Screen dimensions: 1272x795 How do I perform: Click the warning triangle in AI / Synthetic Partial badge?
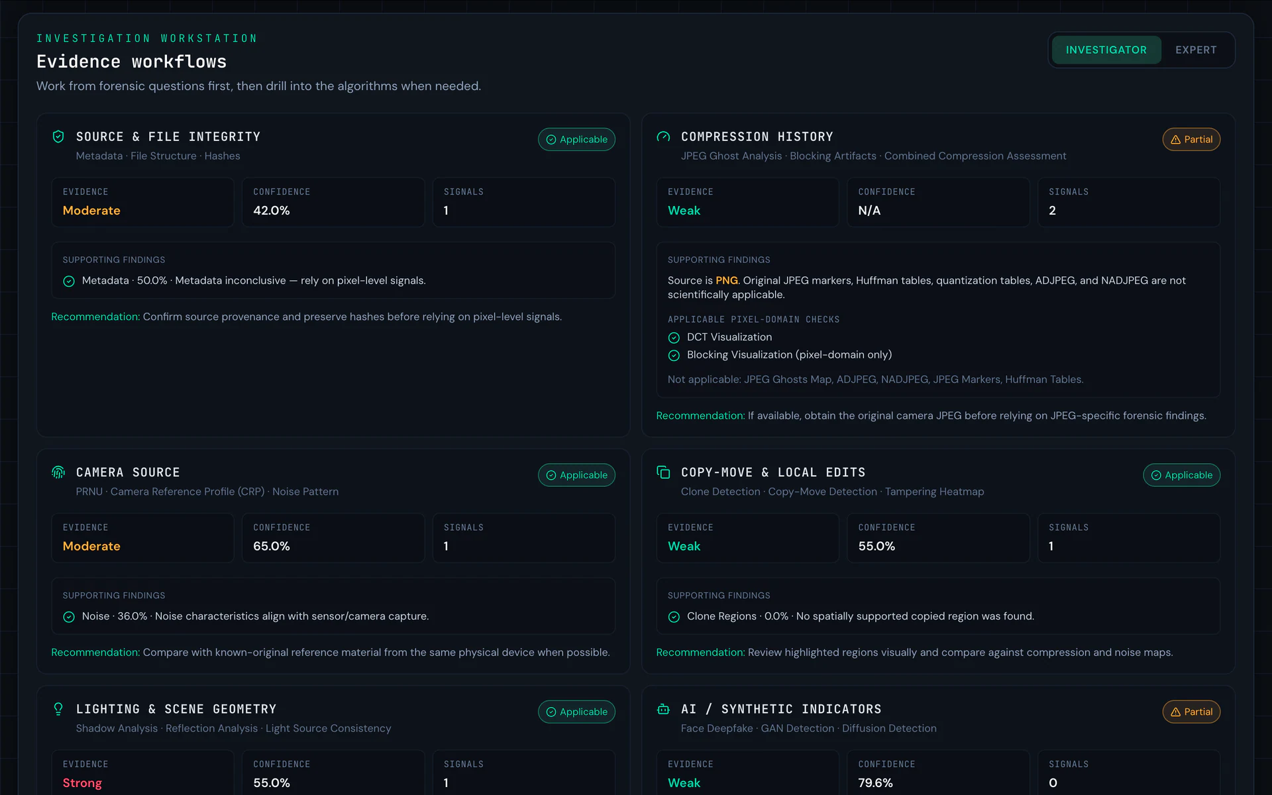tap(1175, 712)
